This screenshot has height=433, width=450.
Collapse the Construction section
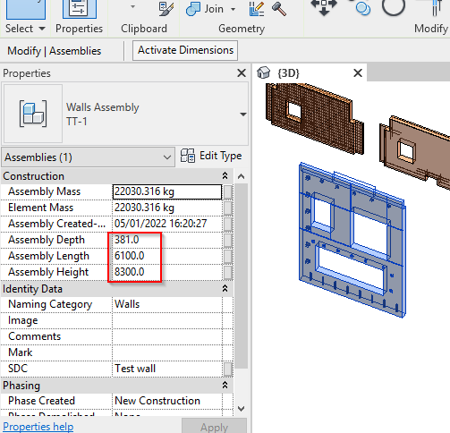click(x=225, y=176)
